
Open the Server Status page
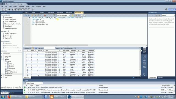click(x=9, y=17)
